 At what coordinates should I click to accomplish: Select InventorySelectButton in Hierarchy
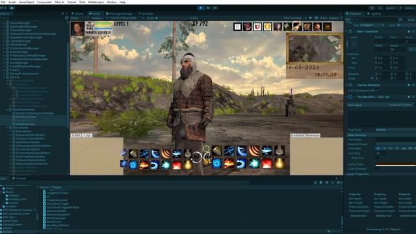(31, 138)
